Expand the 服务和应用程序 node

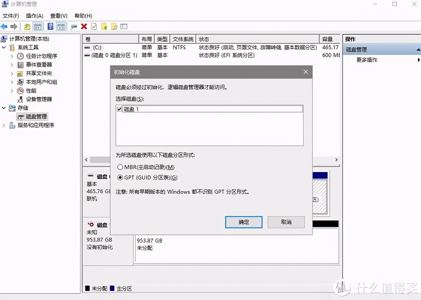pos(4,125)
